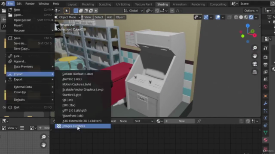Expand the shading options dropdown arrow
The width and height of the screenshot is (275, 154).
(x=256, y=17)
